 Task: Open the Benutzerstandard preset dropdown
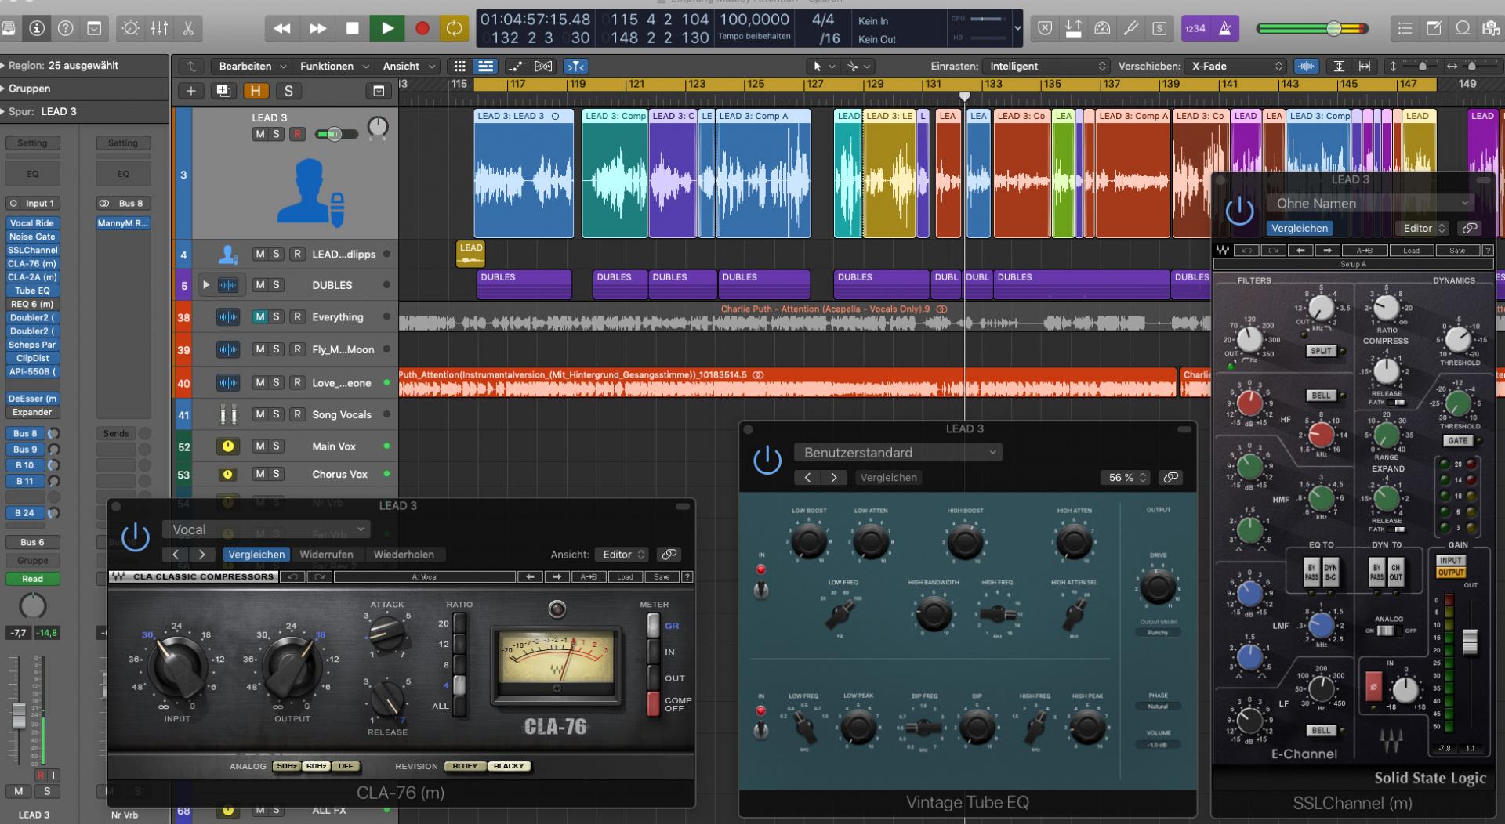[x=898, y=452]
